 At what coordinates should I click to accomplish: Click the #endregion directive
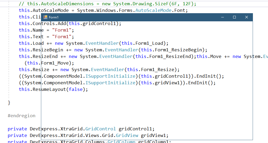(21, 116)
